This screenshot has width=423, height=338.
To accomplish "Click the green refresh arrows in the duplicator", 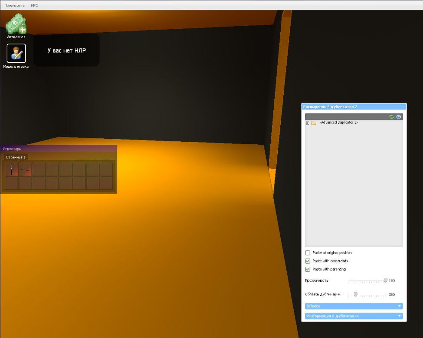I will click(392, 117).
